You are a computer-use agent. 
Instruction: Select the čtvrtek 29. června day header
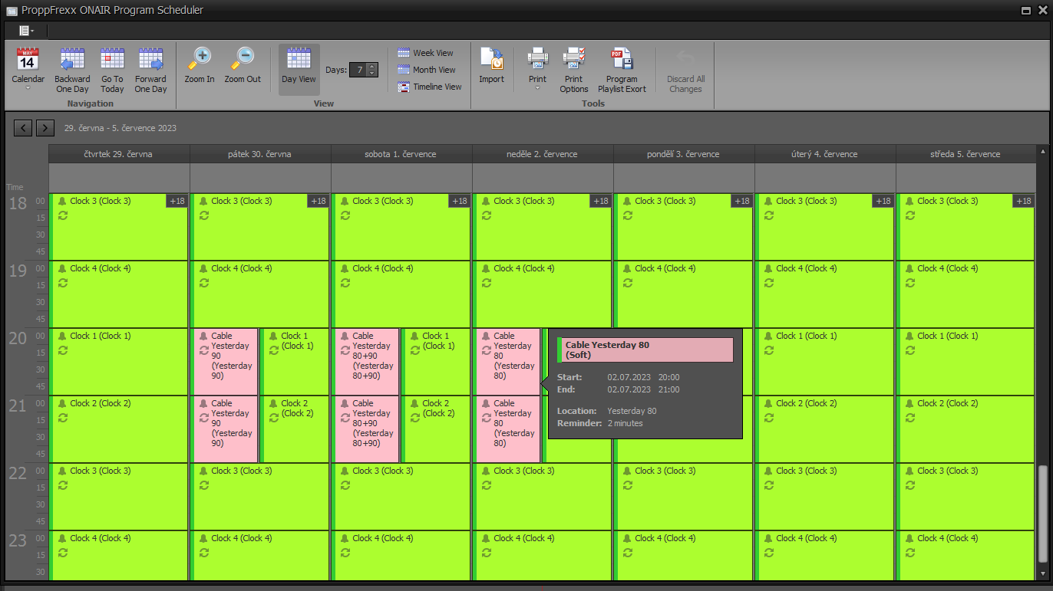click(119, 154)
